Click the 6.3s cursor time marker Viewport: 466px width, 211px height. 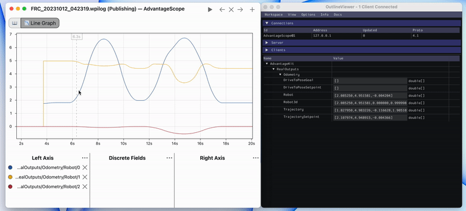point(76,37)
